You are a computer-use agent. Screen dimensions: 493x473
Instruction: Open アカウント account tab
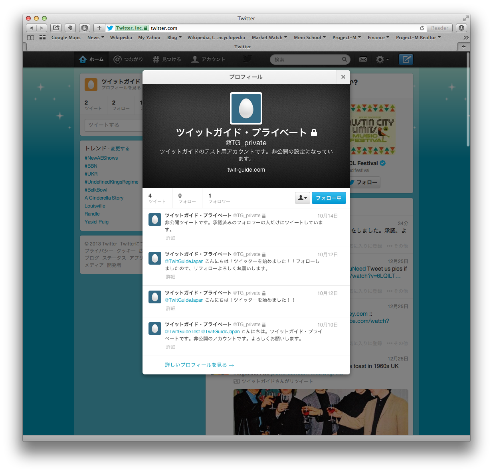pyautogui.click(x=208, y=59)
